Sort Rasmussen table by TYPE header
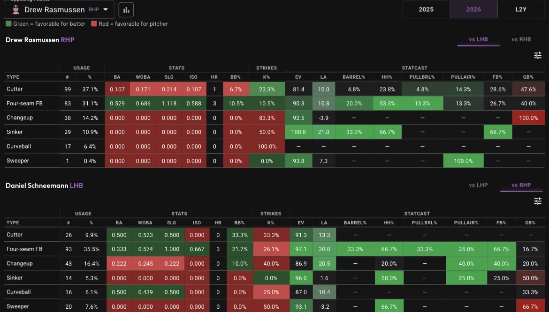The width and height of the screenshot is (549, 312). tap(13, 77)
